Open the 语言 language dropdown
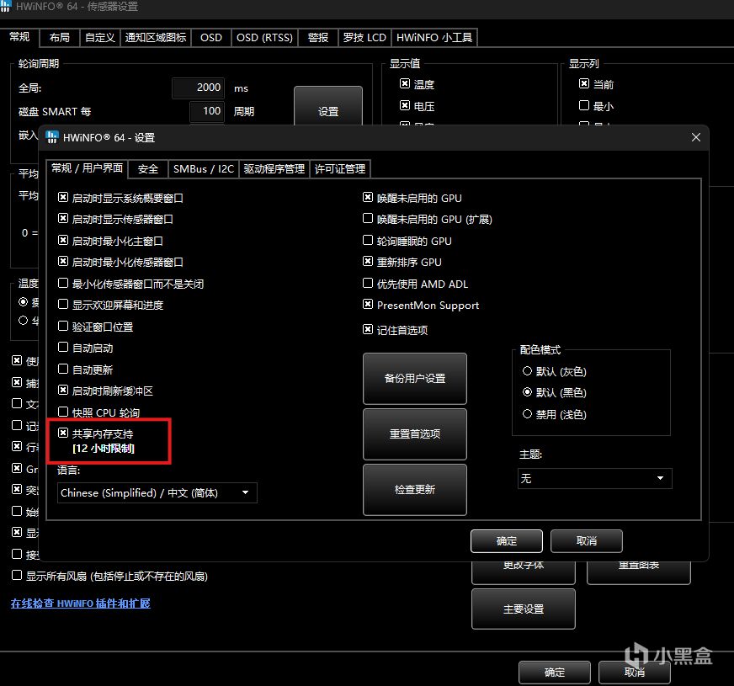The height and width of the screenshot is (686, 734). click(157, 492)
